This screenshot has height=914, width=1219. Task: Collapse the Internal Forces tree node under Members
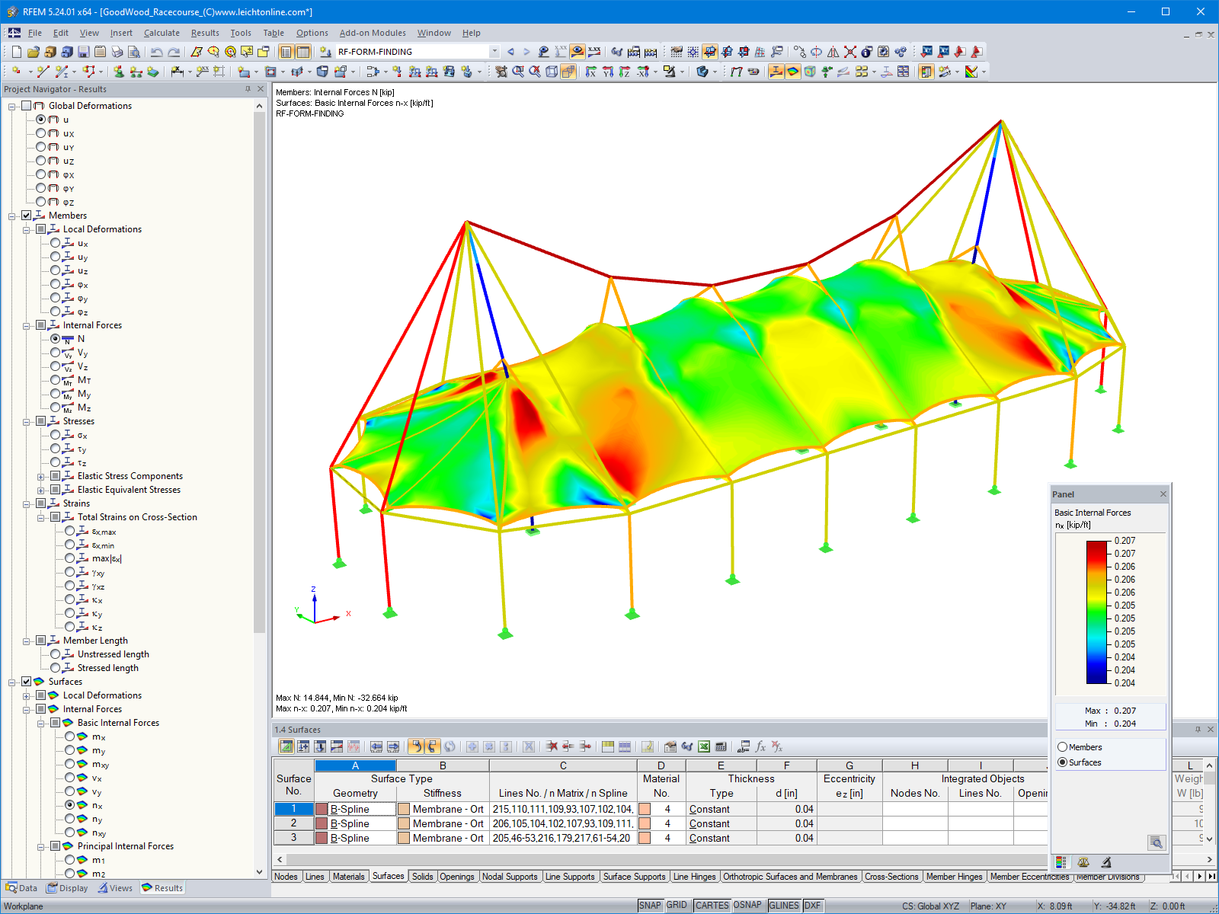pyautogui.click(x=27, y=325)
